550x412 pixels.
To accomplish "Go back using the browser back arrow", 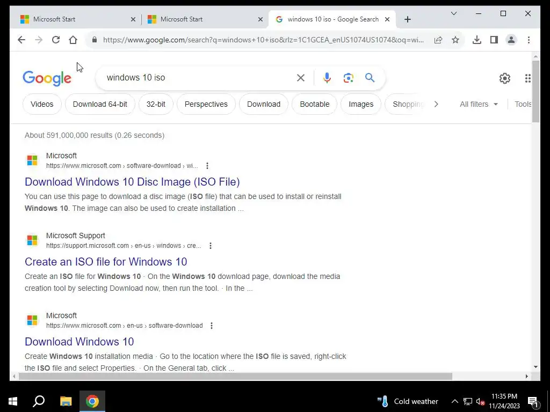I will pyautogui.click(x=21, y=40).
